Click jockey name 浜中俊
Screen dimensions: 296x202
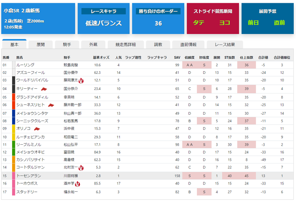pos(69,129)
